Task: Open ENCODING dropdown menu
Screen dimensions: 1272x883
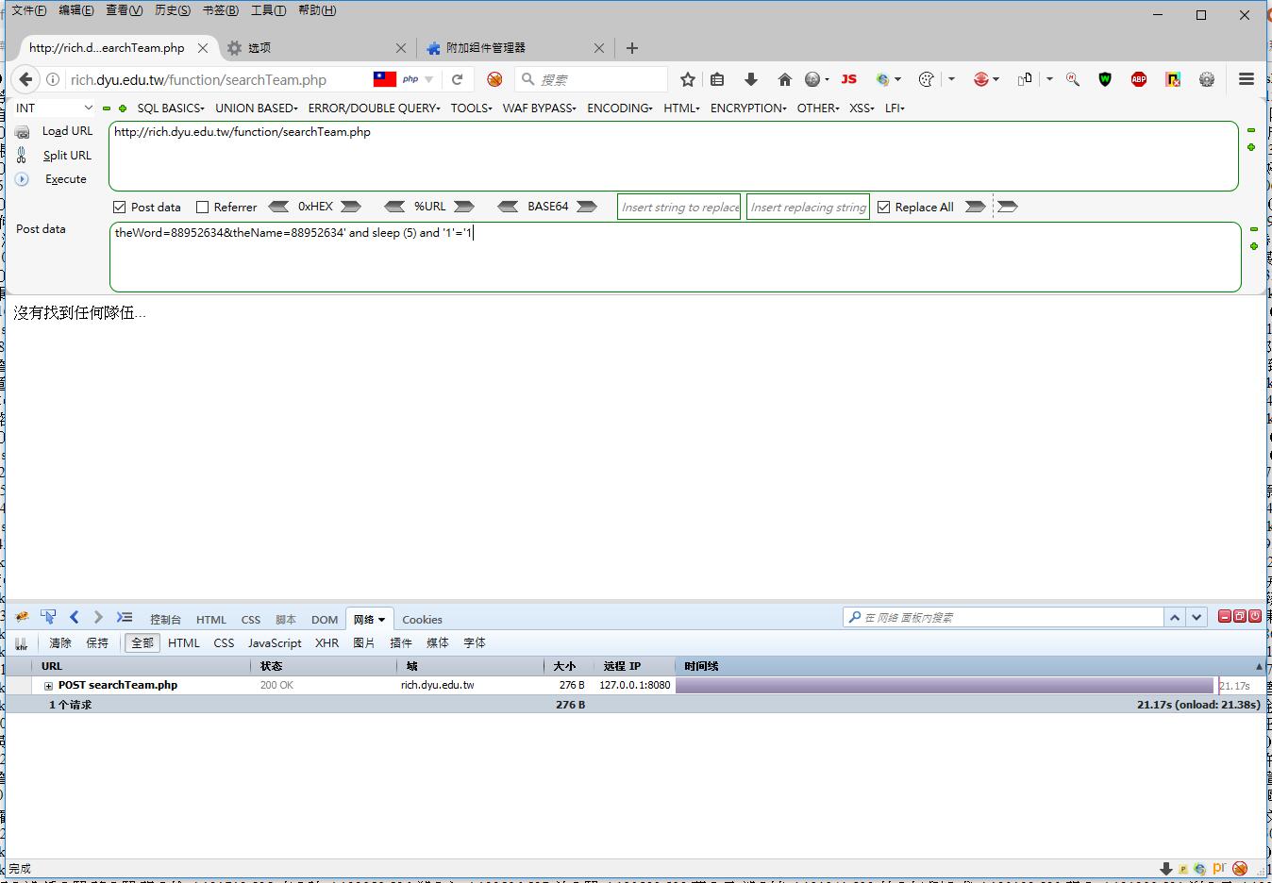Action: pos(620,108)
